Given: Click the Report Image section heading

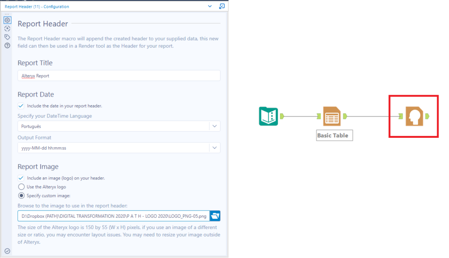Looking at the screenshot, I should 38,167.
